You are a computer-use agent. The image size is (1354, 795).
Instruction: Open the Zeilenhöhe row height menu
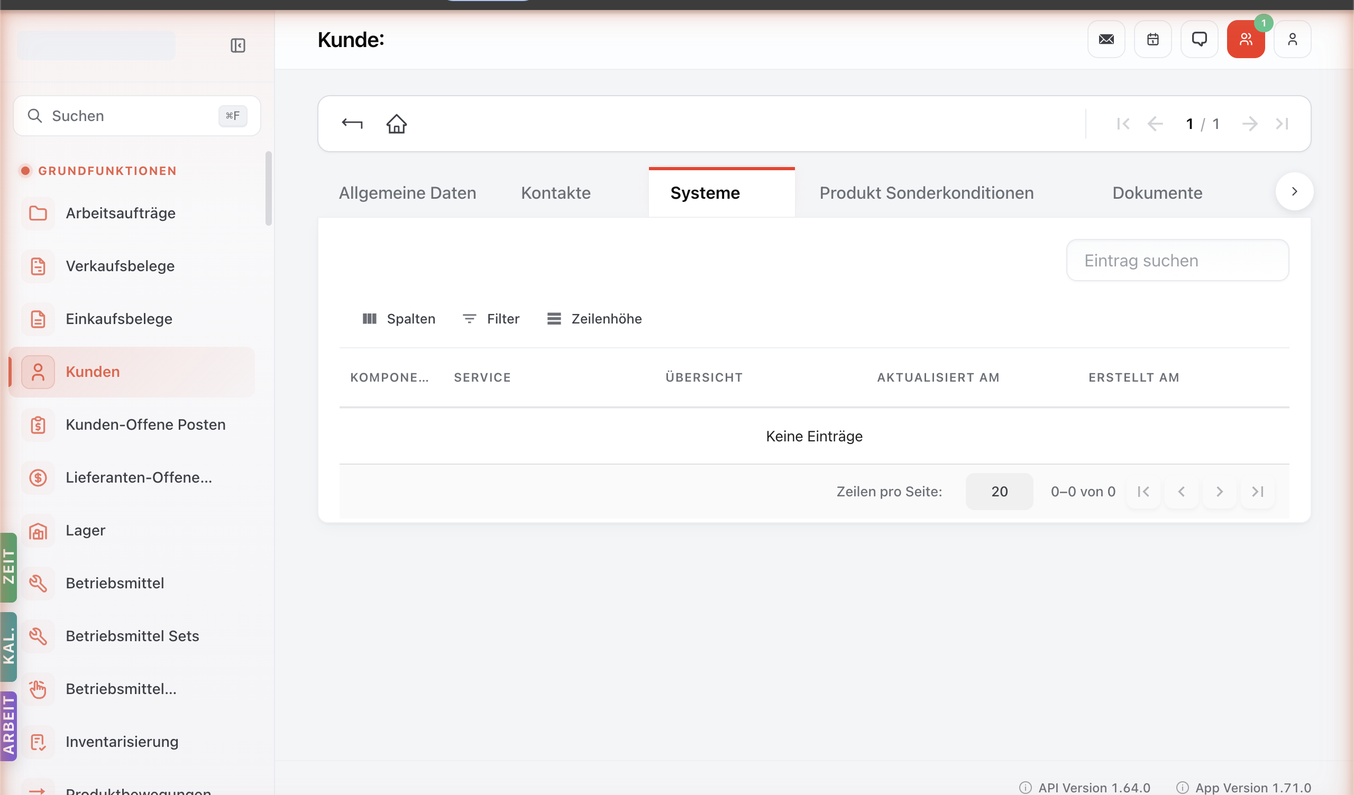[x=594, y=319]
